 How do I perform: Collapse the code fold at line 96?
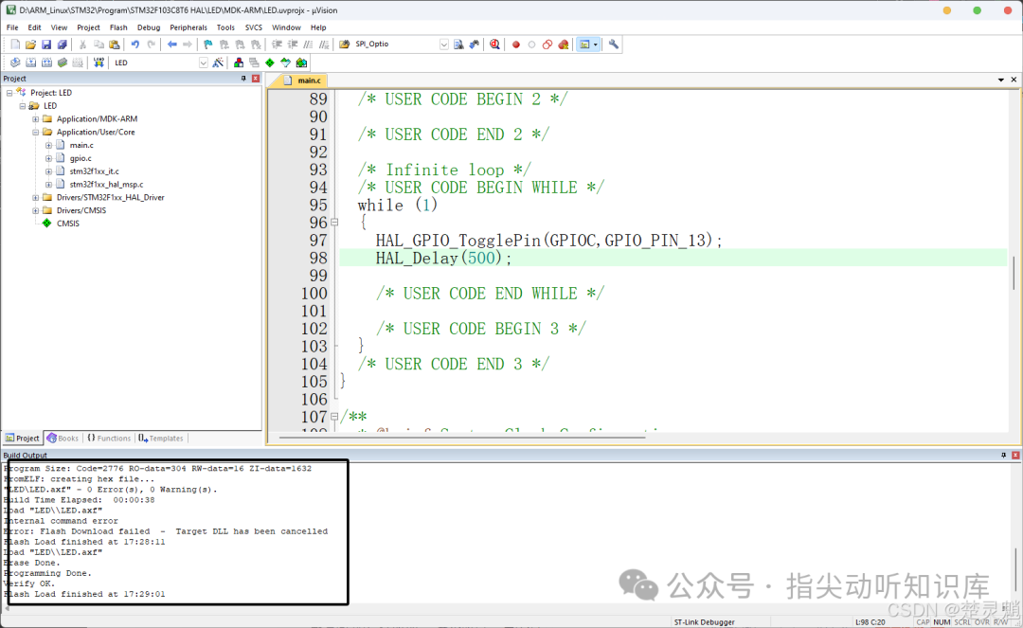(334, 223)
